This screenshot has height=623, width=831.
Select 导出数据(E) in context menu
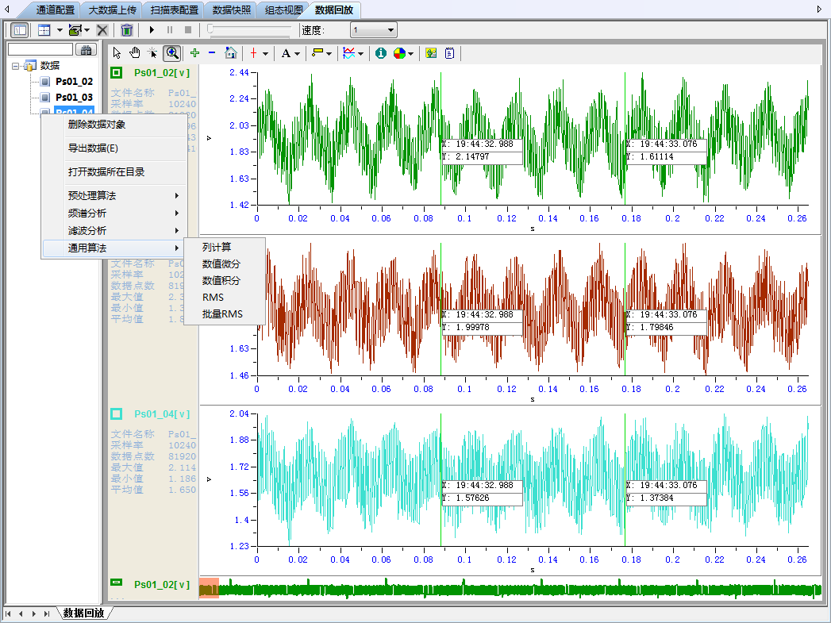[x=93, y=148]
